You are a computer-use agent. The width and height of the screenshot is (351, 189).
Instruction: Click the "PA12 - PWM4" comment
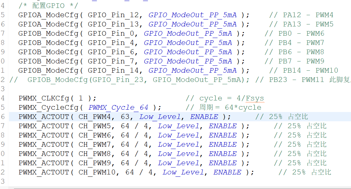[x=301, y=15]
